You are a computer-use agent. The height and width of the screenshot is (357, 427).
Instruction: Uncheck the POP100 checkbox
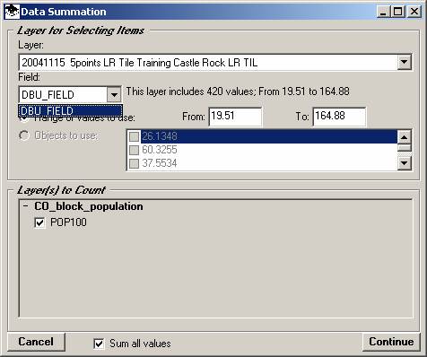[39, 222]
